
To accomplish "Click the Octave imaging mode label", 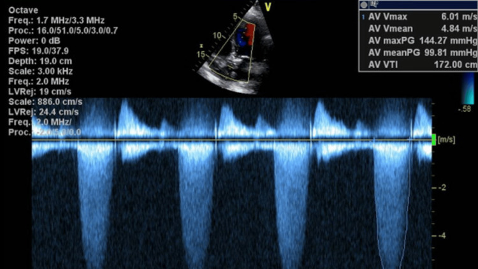I will 23,10.
